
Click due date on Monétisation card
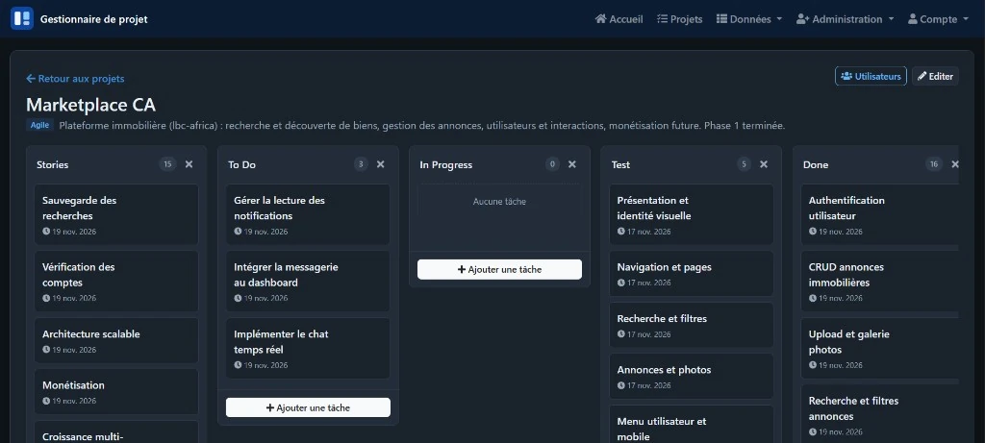click(x=69, y=401)
